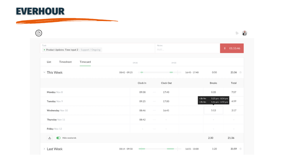Select the Product Updates task field
This screenshot has width=284, height=160.
coord(97,48)
